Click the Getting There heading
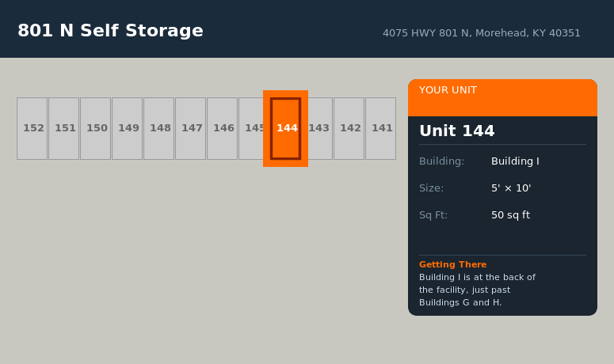Viewport: 614px width, 364px height. coord(452,264)
